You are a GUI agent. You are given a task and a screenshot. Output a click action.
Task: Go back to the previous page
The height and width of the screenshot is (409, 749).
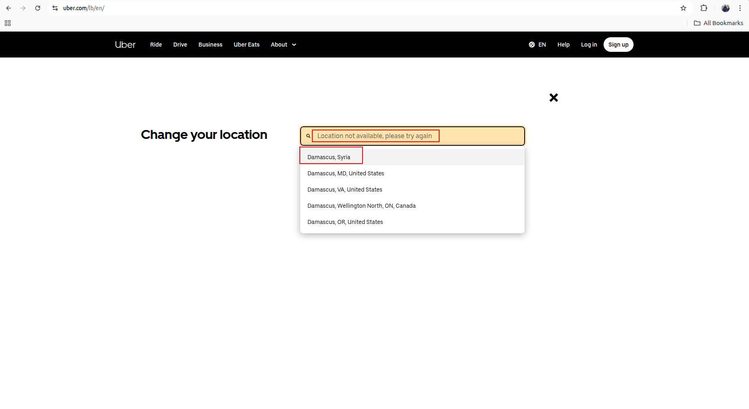coord(9,8)
